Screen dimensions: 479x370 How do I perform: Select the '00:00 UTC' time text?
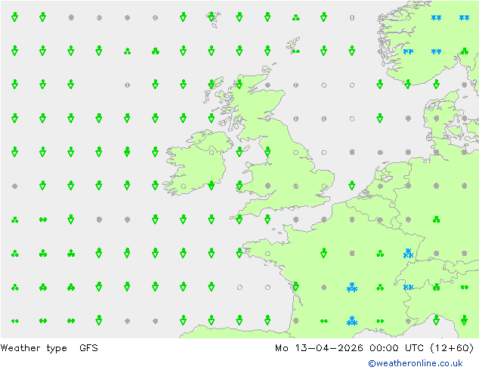pos(396,347)
